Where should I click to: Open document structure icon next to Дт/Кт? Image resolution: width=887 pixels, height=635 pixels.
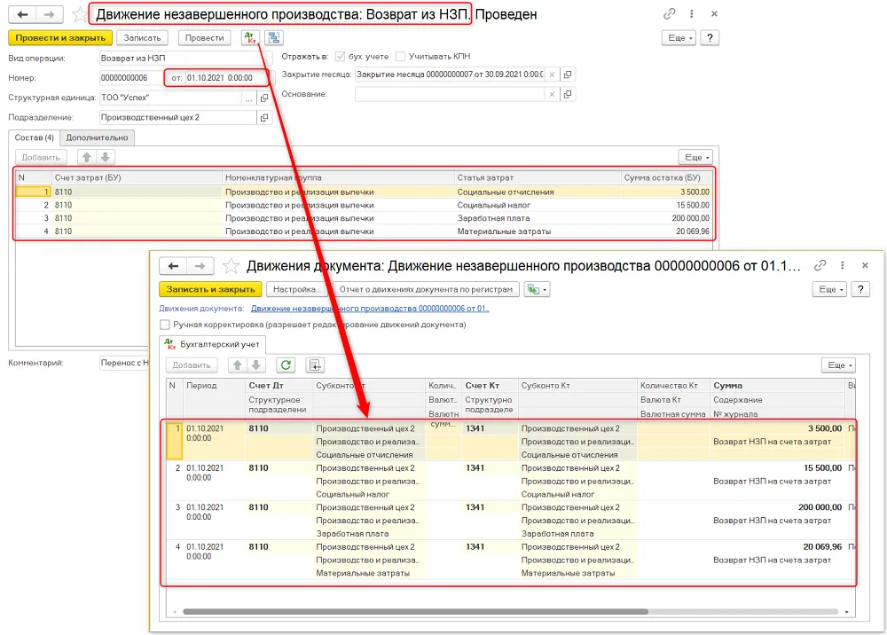coord(274,38)
